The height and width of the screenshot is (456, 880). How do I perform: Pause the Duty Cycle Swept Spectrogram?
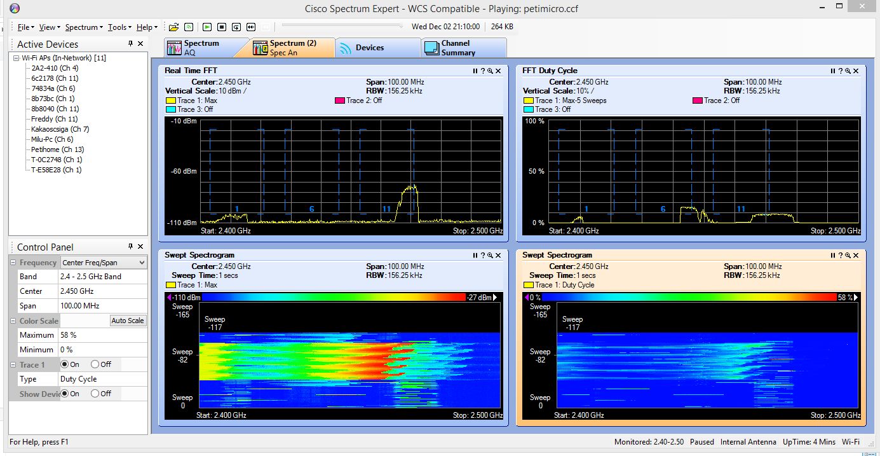(x=833, y=255)
